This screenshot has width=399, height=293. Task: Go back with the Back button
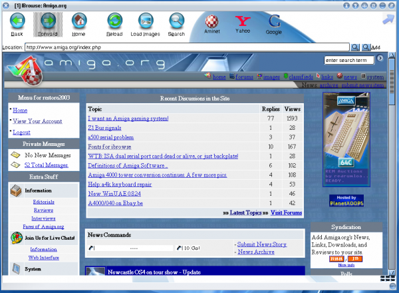[x=17, y=25]
